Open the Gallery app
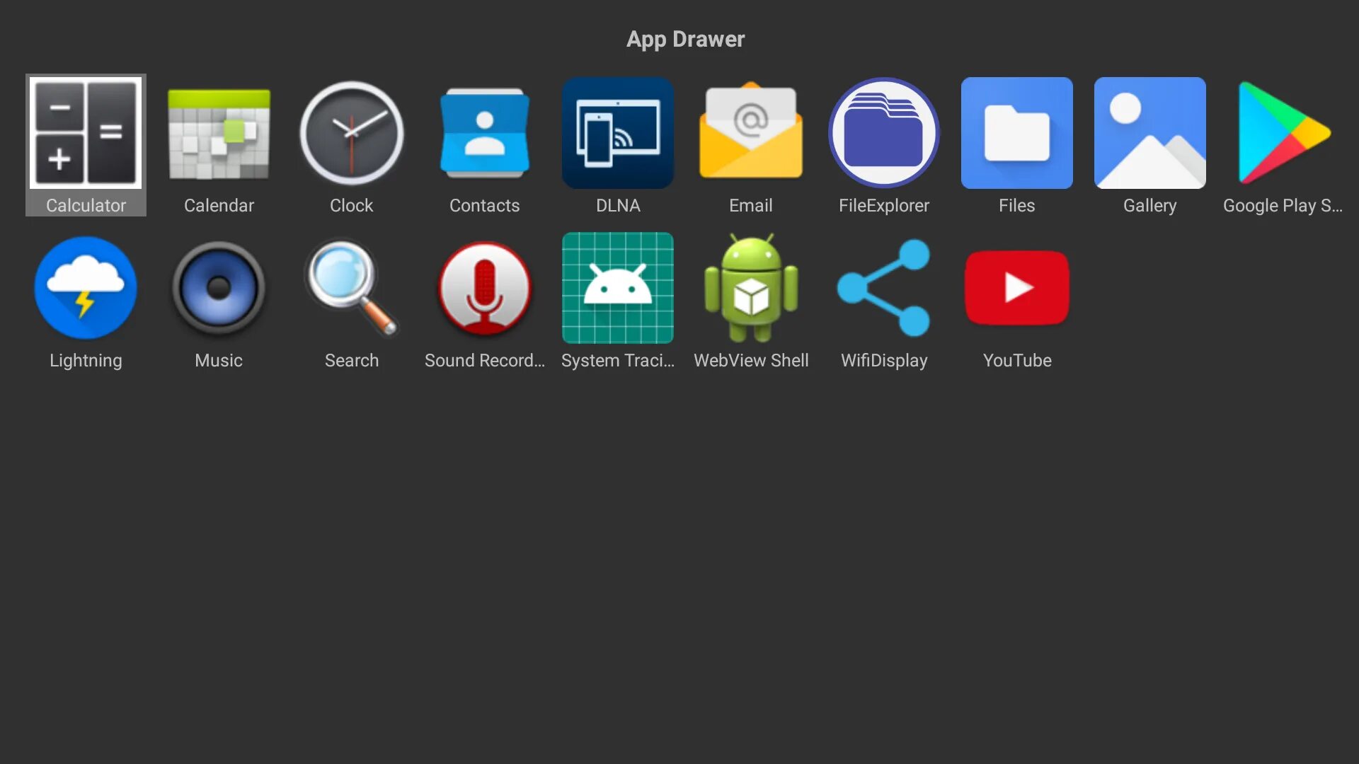Screen dimensions: 1359x764 (x=1150, y=133)
